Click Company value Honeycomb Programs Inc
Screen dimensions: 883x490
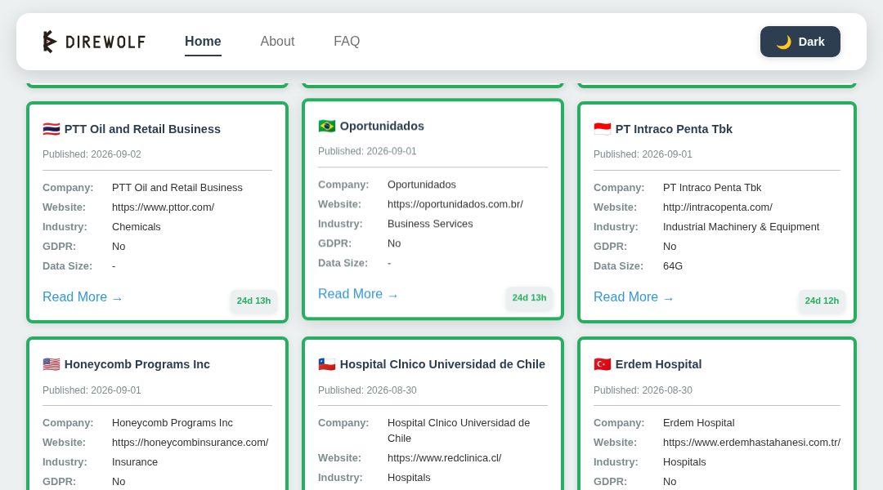173,423
